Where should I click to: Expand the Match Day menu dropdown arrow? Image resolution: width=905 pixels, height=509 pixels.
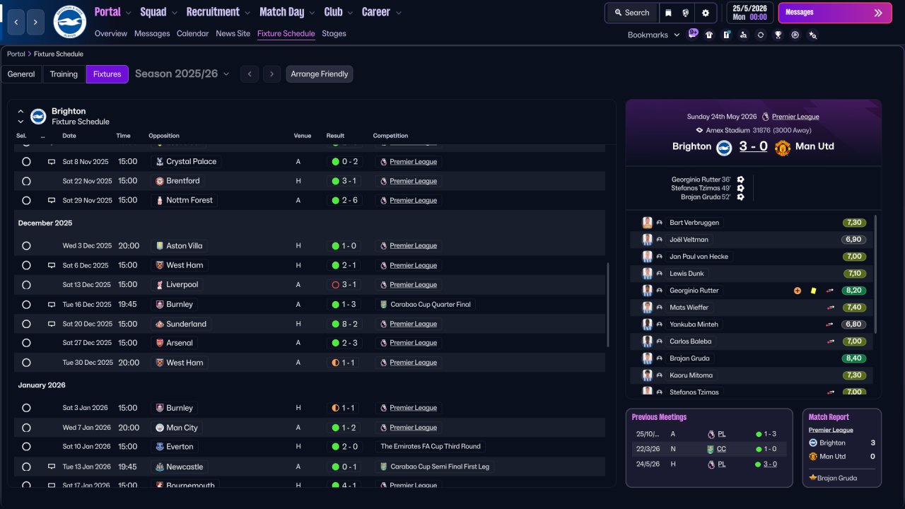pyautogui.click(x=311, y=13)
